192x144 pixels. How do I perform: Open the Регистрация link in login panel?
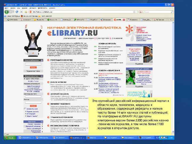pyautogui.click(x=31, y=114)
